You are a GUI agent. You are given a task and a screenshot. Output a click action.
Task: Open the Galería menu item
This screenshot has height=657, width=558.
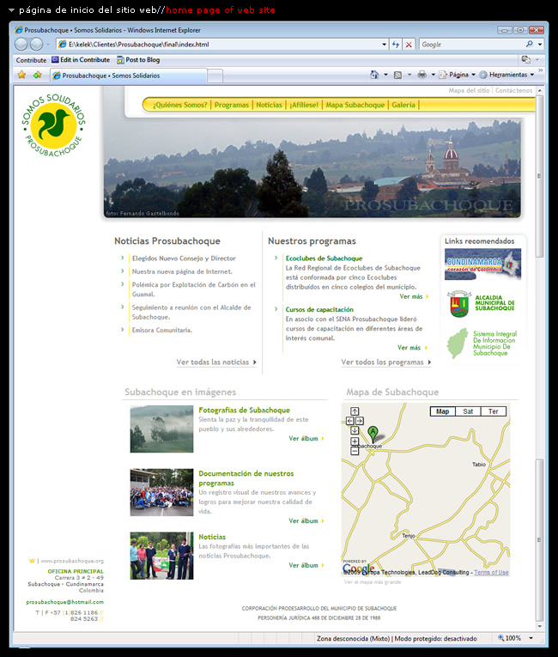tap(403, 105)
